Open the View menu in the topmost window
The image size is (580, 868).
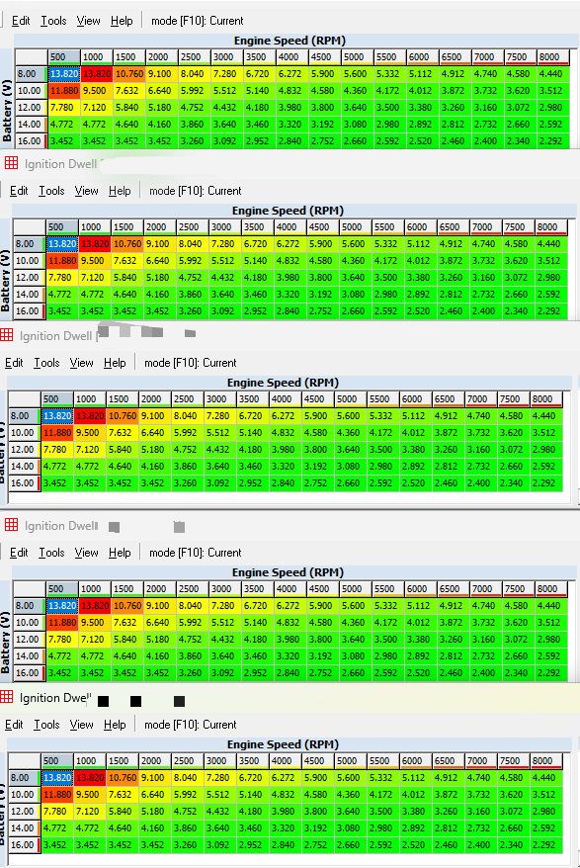(x=89, y=21)
